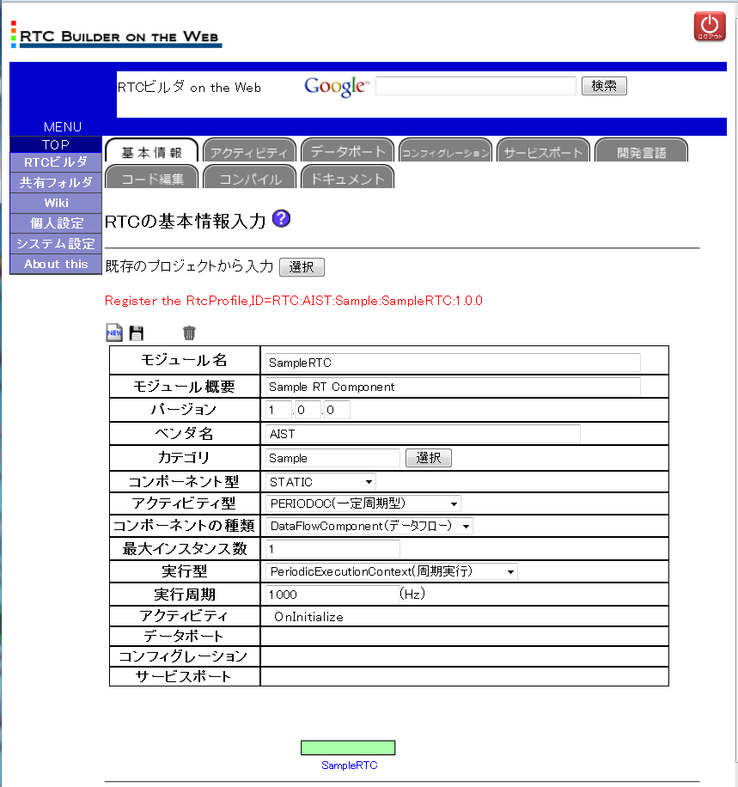Open システム設定 in the side menu
Screen dimensions: 738x787
pyautogui.click(x=56, y=244)
